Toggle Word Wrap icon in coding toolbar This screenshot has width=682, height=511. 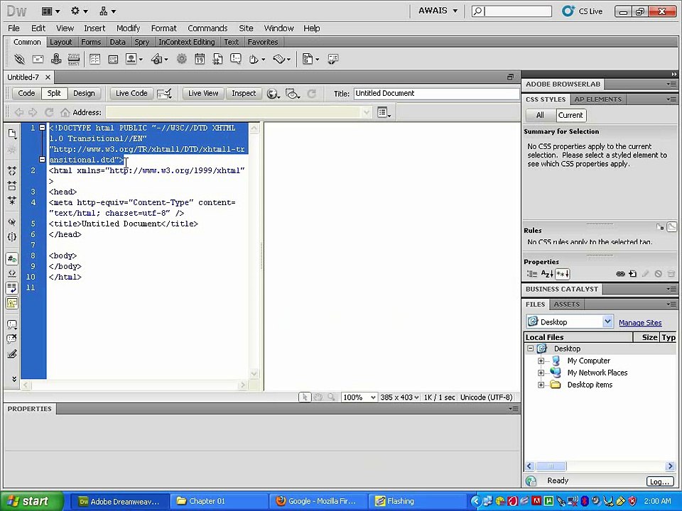12,287
